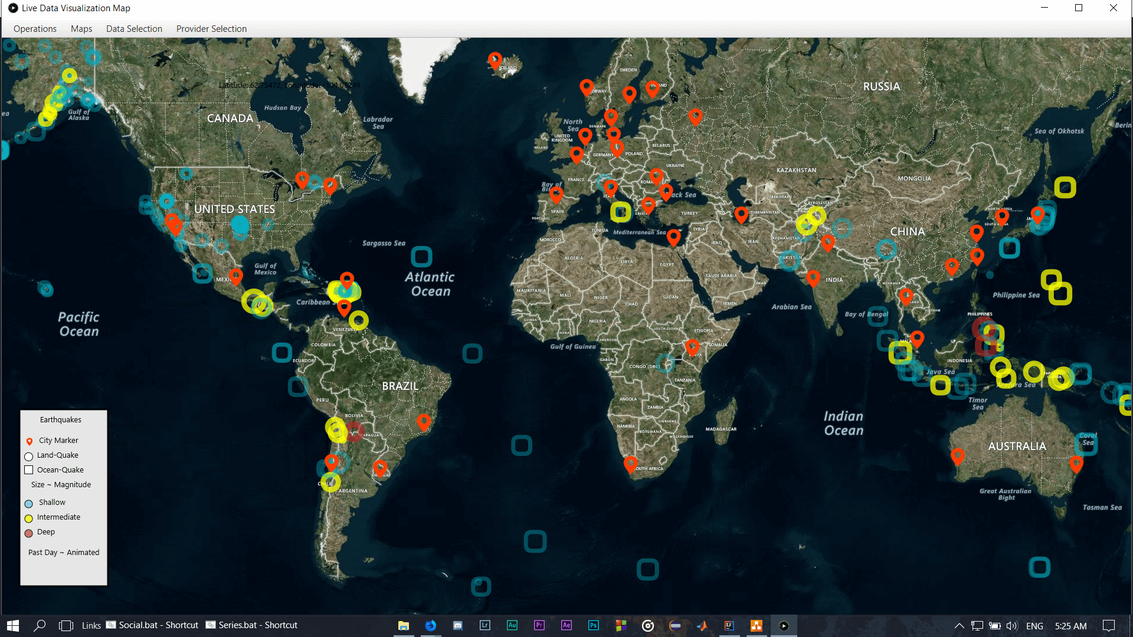Click the red Deep legend color swatch

click(28, 533)
